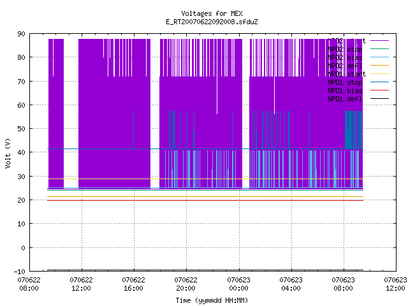The width and height of the screenshot is (408, 306).
Task: Click the orange NPD2 defl legend line
Action: pyautogui.click(x=379, y=65)
